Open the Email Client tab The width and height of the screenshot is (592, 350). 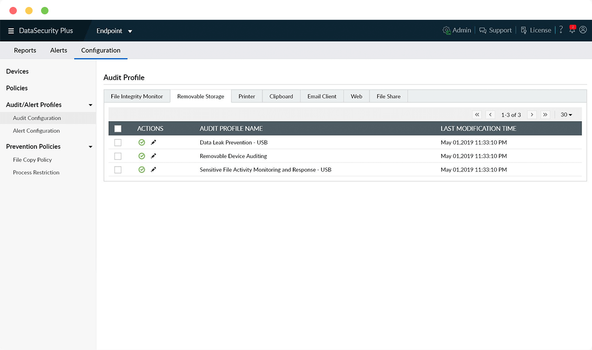(x=321, y=96)
